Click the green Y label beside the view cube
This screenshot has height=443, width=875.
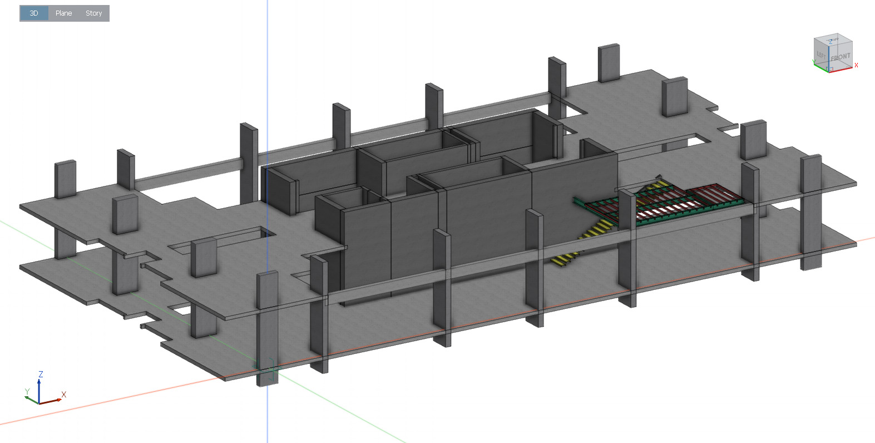pos(813,62)
